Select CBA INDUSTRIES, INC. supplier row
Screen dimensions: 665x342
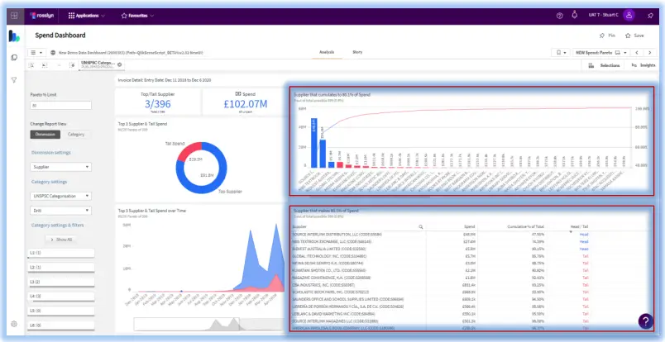tap(471, 285)
